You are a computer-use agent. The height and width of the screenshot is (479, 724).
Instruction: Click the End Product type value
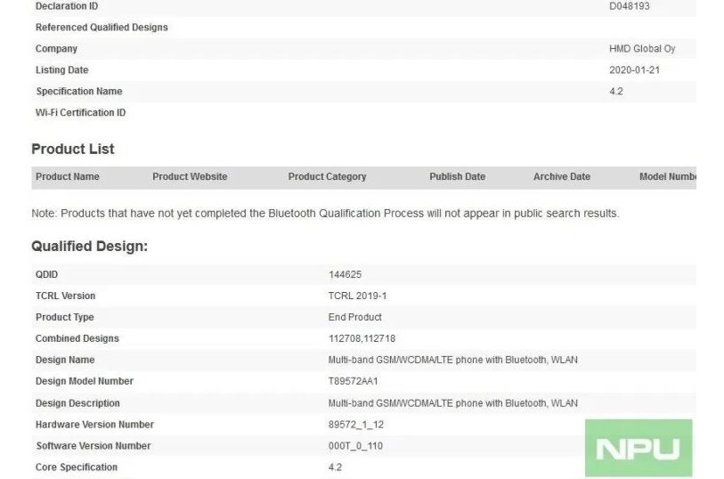coord(355,317)
